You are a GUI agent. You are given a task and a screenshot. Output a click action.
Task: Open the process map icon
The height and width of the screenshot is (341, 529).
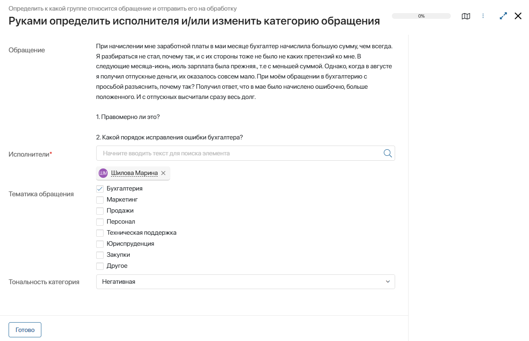[x=466, y=16]
